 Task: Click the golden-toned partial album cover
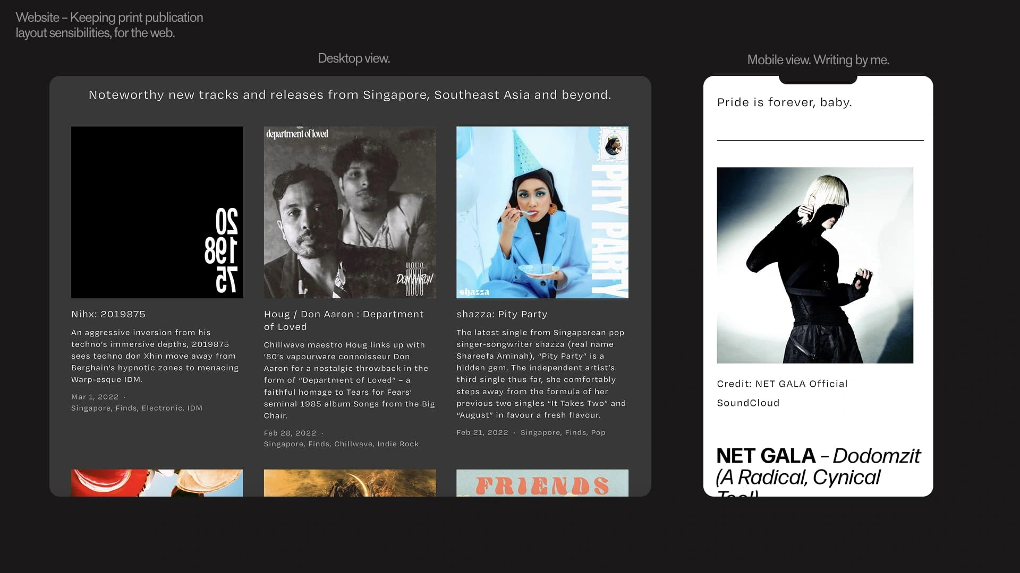point(350,483)
